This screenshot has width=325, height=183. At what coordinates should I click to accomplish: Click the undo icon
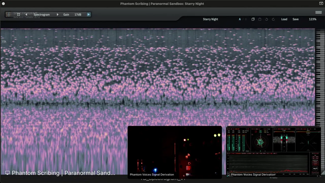point(267,19)
